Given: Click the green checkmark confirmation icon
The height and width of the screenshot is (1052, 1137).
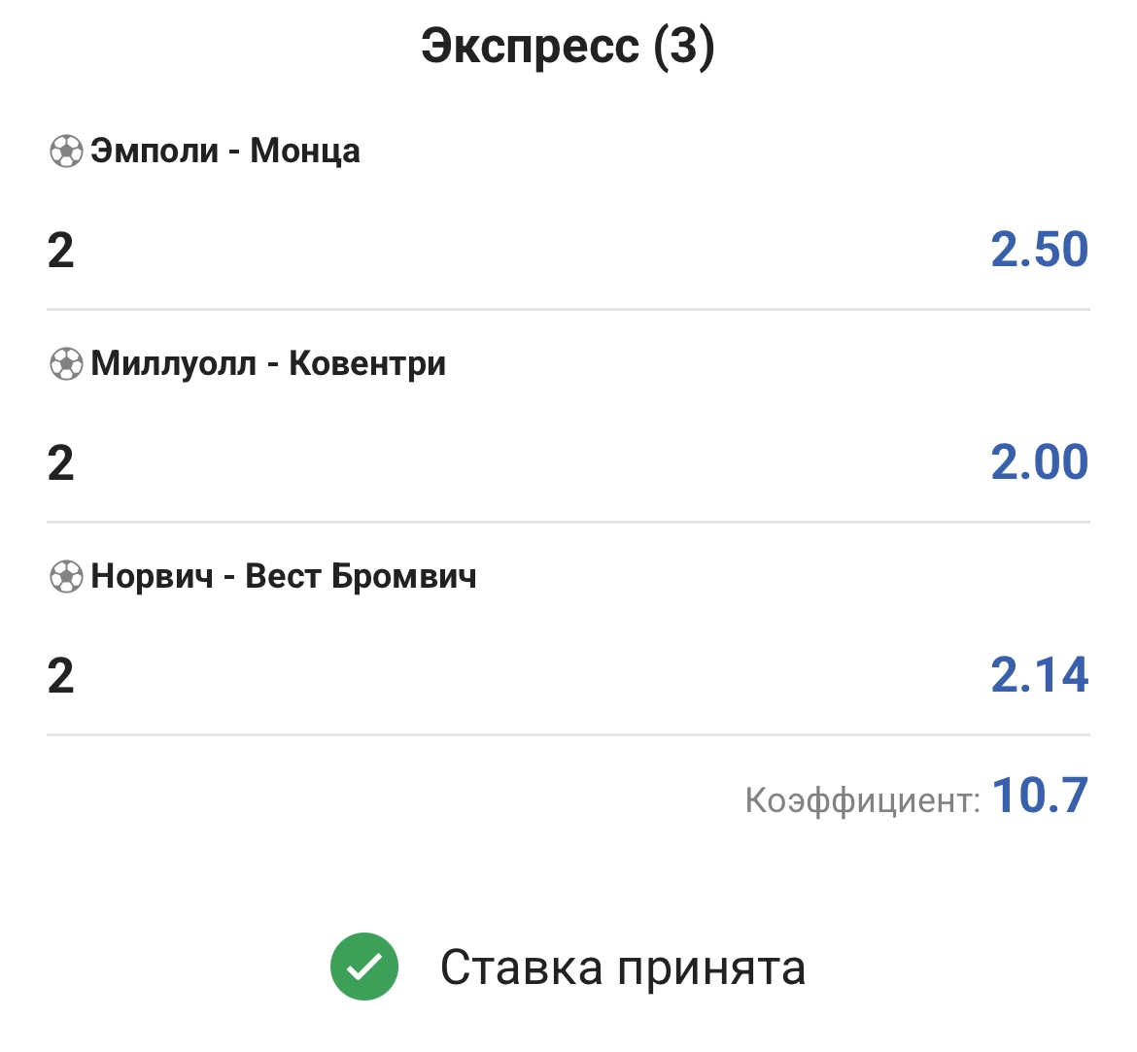Looking at the screenshot, I should pos(364,967).
